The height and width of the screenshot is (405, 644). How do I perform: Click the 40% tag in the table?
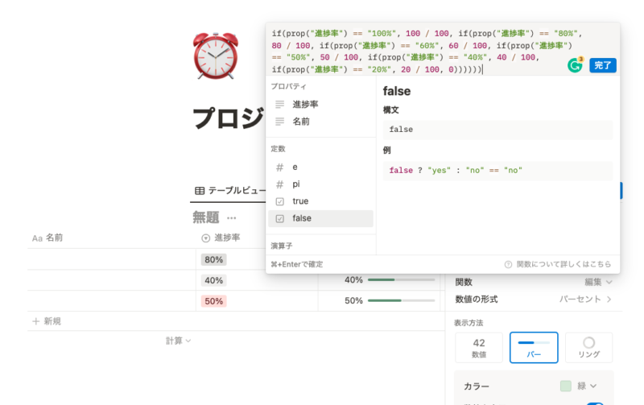(213, 280)
